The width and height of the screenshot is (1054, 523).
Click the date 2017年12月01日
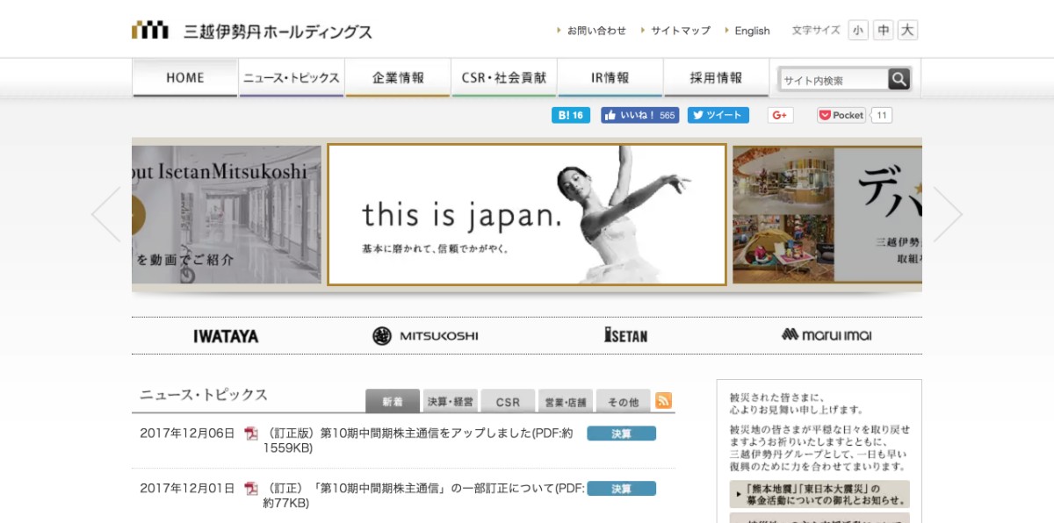[187, 489]
